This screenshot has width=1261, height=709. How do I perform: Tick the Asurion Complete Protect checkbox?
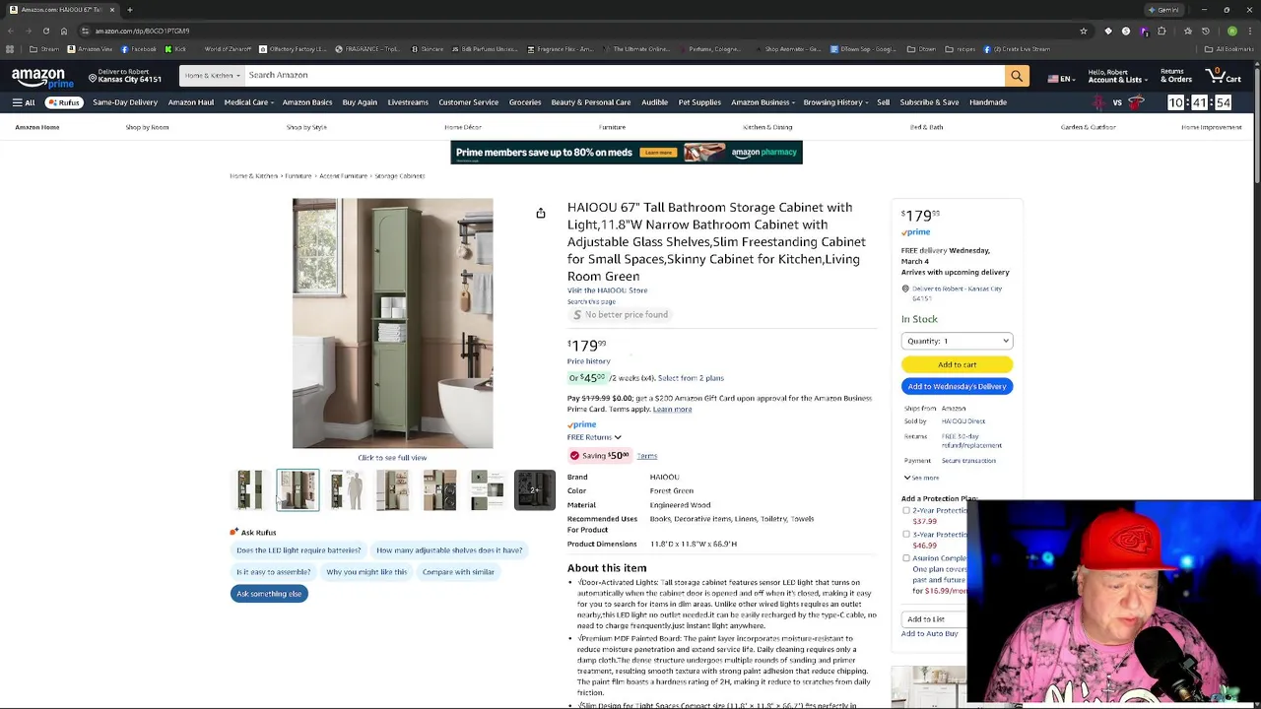pyautogui.click(x=906, y=558)
